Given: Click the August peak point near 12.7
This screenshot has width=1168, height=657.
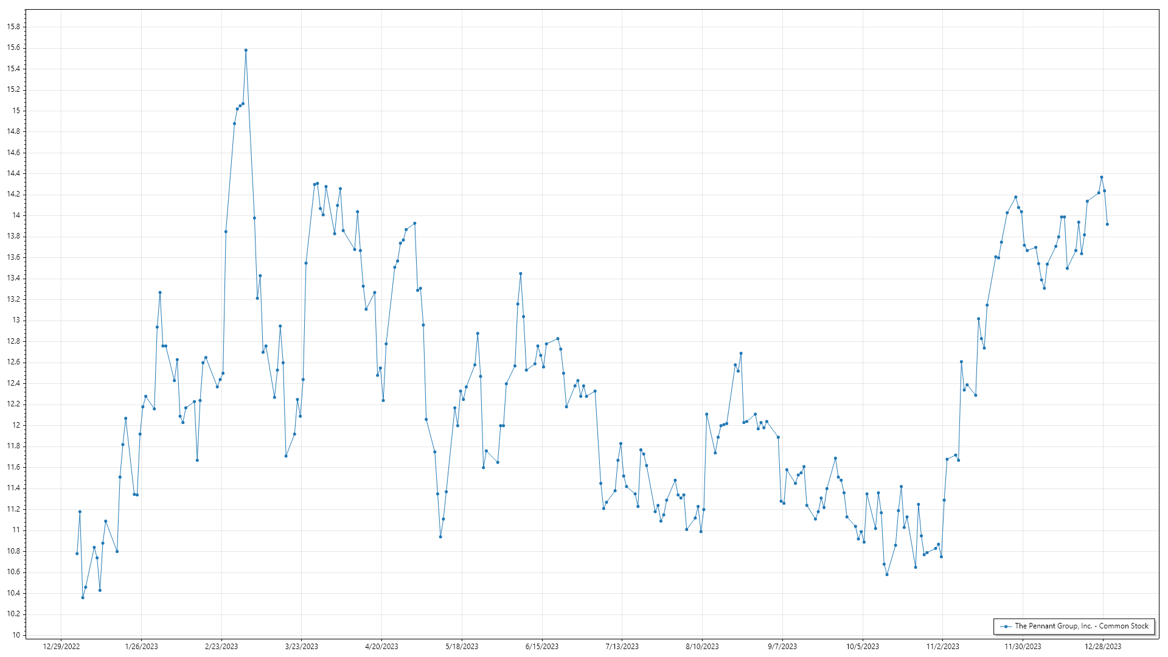Looking at the screenshot, I should tap(741, 353).
